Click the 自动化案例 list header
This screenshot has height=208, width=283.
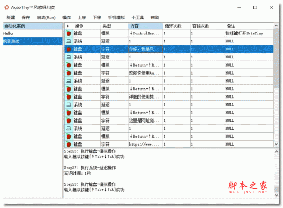[x=33, y=26]
